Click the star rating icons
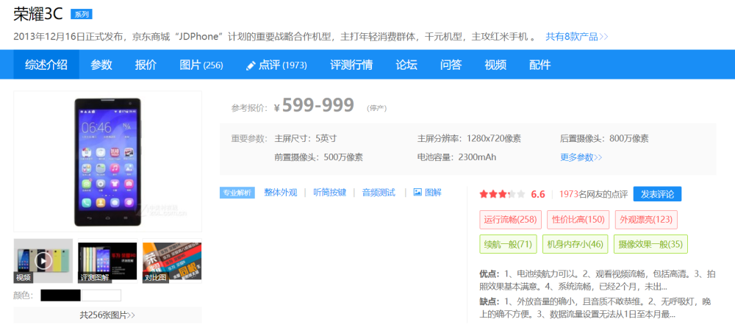The width and height of the screenshot is (735, 333). click(x=503, y=194)
